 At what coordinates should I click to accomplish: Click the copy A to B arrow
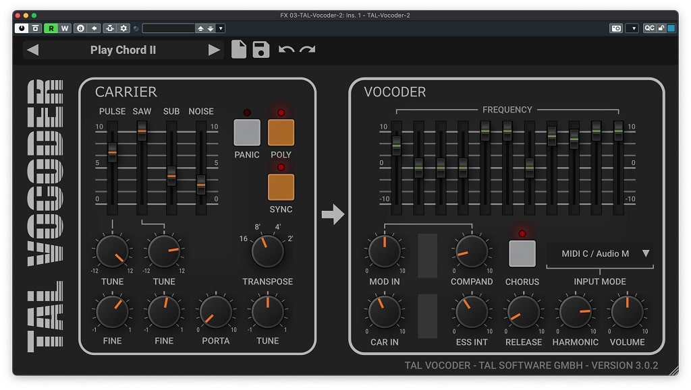(94, 28)
